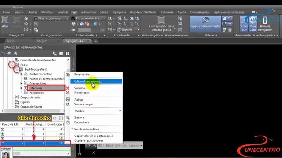Switch to the Topografía-4A drawing tab
Image resolution: width=282 pixels, height=158 pixels.
point(74,41)
